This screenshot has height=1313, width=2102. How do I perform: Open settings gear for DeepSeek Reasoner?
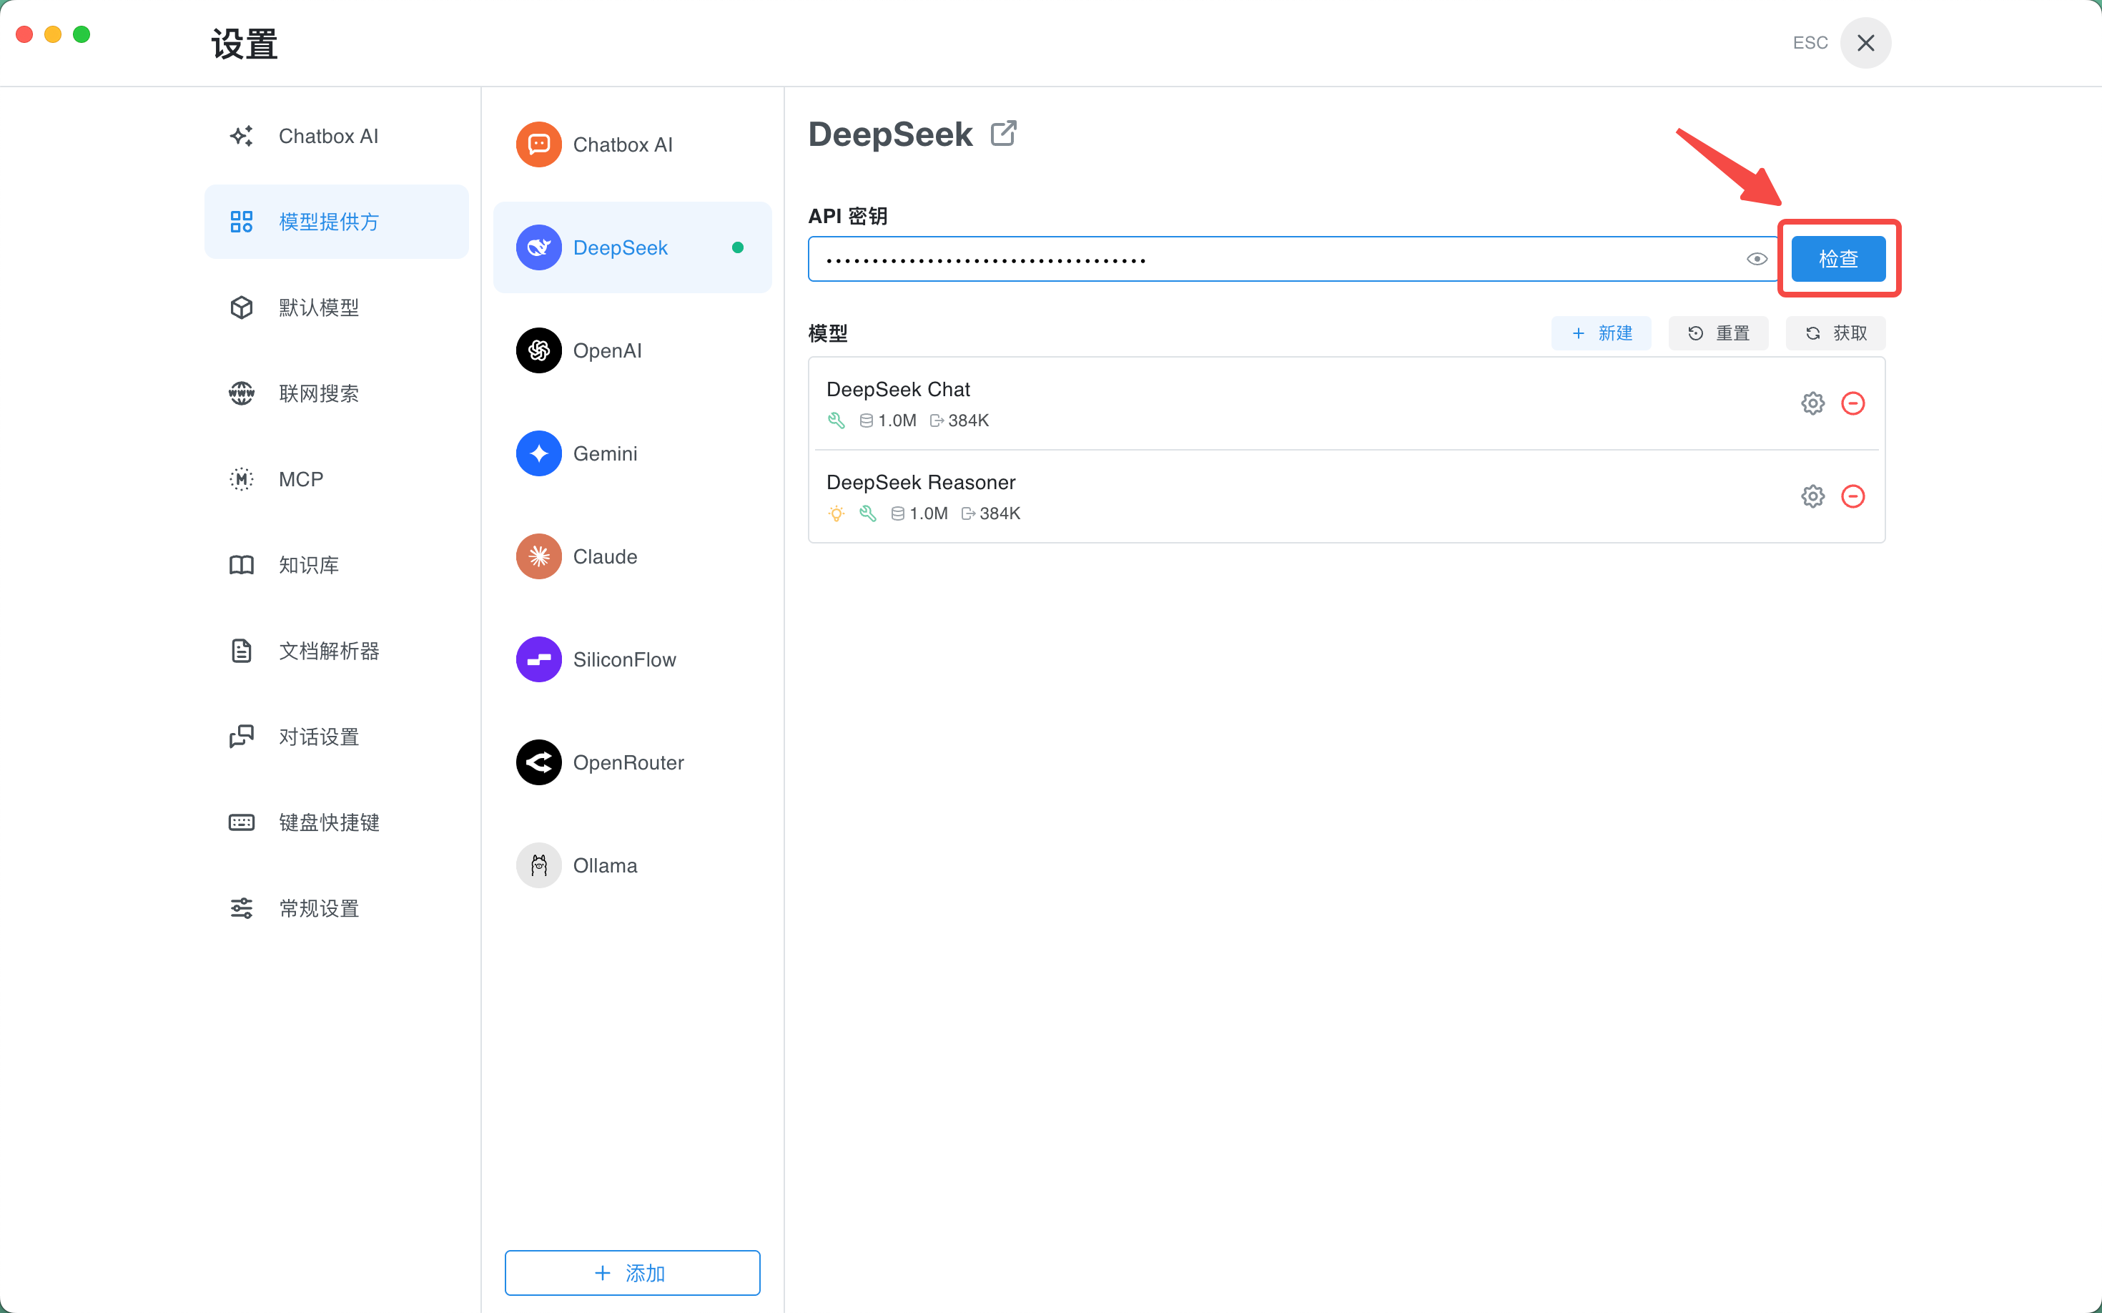pyautogui.click(x=1813, y=497)
